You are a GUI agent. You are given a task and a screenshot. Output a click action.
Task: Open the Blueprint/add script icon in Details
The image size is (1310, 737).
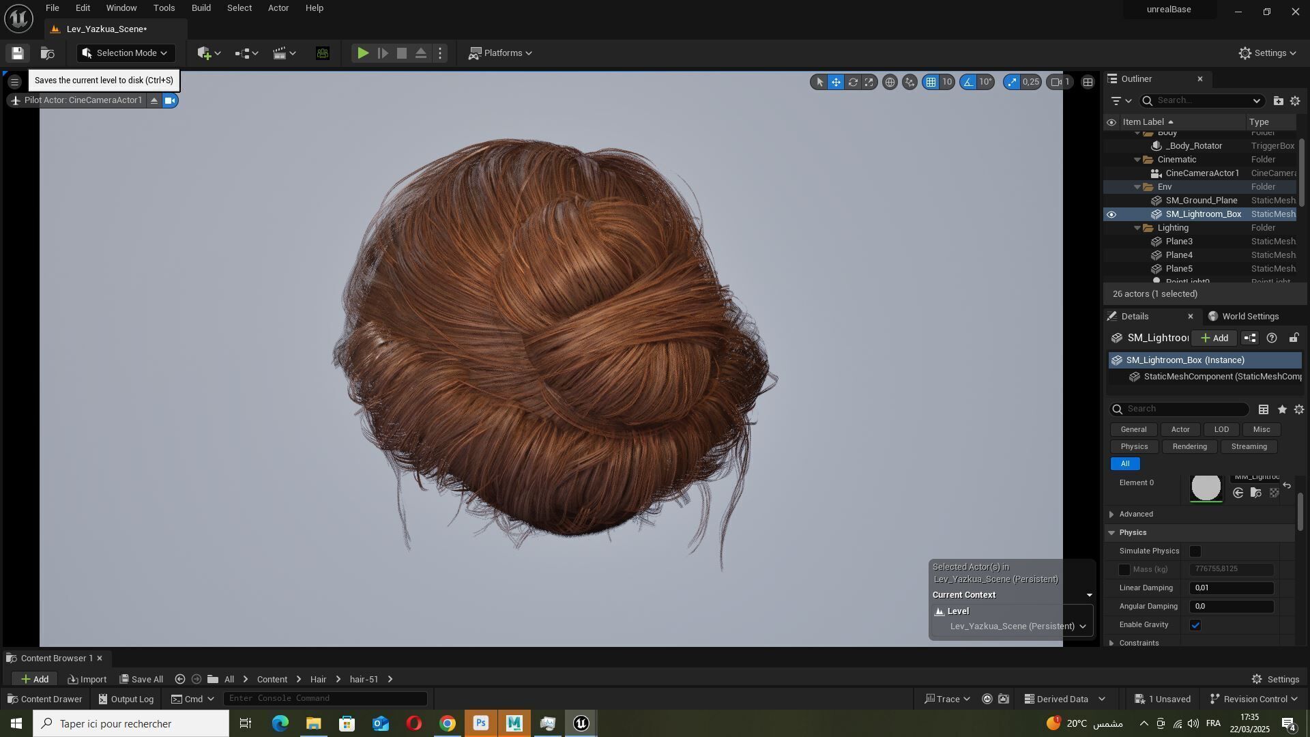pyautogui.click(x=1250, y=338)
